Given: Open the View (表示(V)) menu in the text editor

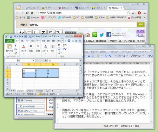Looking at the screenshot, I should click(x=94, y=52).
